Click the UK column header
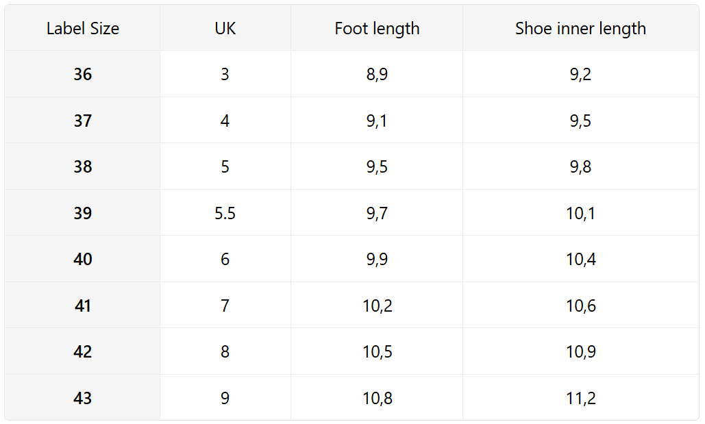The height and width of the screenshot is (424, 705). click(225, 29)
